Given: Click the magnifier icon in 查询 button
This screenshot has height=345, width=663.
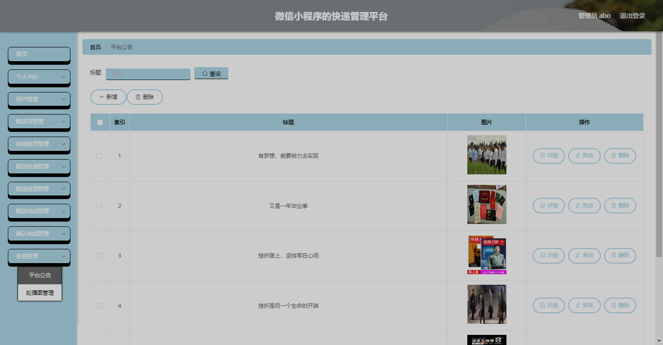Looking at the screenshot, I should [205, 74].
